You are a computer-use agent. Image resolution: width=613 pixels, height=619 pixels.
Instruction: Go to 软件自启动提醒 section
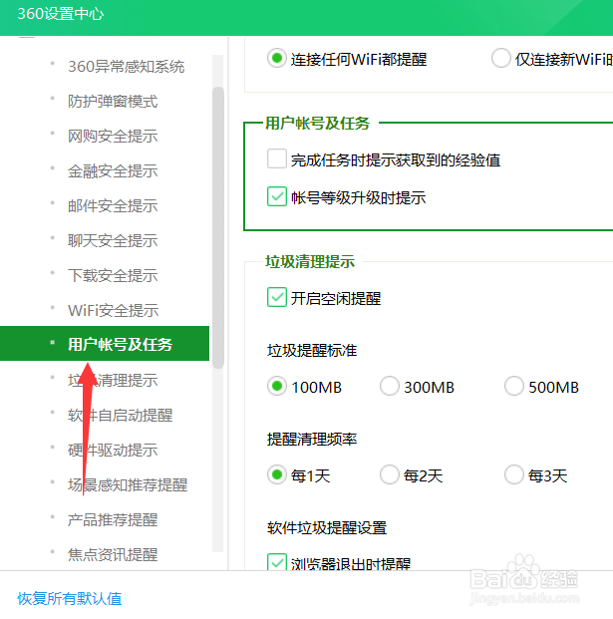point(120,415)
